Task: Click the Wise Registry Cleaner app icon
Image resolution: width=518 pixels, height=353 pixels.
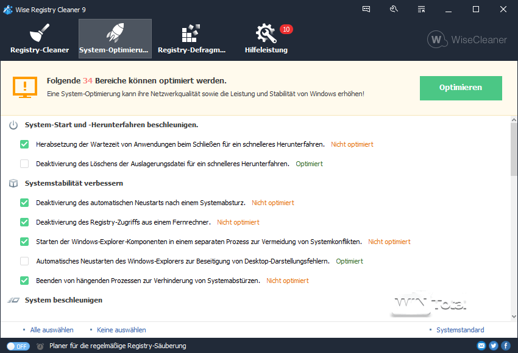Action: pos(8,10)
